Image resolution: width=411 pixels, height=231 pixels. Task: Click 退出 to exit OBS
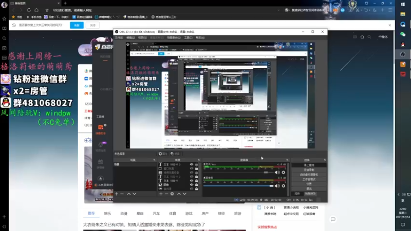309,188
